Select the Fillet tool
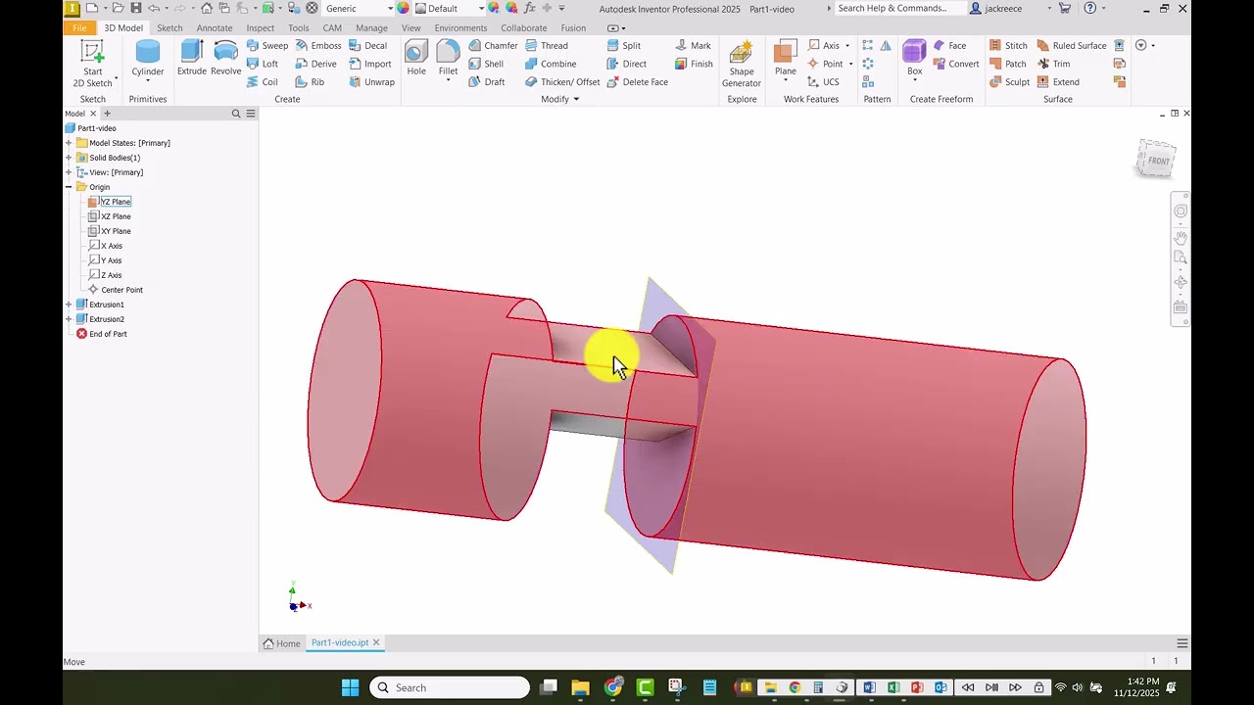The image size is (1254, 705). pos(448,58)
